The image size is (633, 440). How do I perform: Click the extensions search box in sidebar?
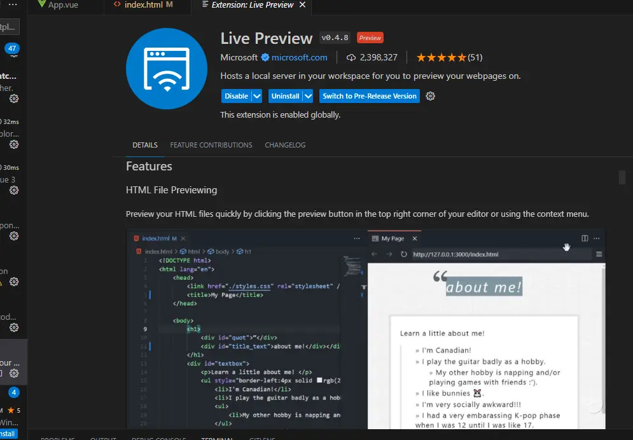tap(9, 27)
